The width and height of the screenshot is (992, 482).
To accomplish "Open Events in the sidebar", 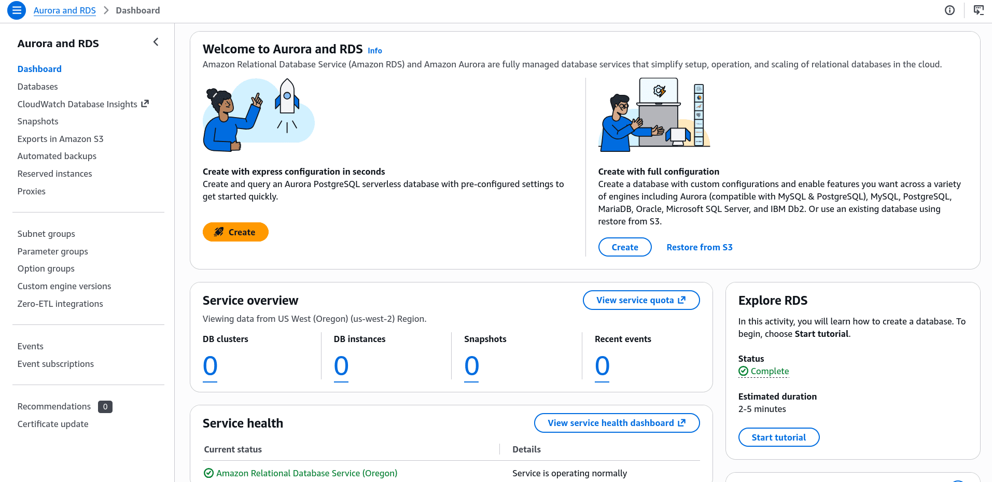I will pyautogui.click(x=30, y=346).
